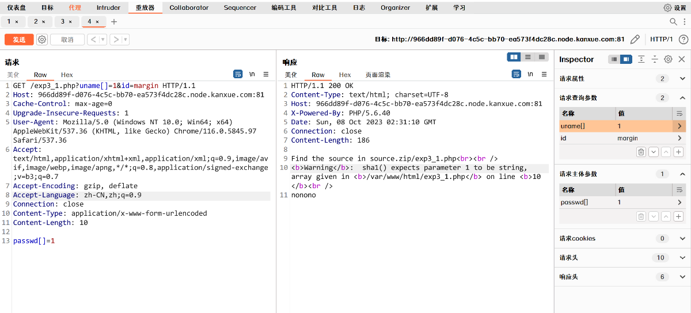Move query parameter up arrow icon

pyautogui.click(x=666, y=152)
